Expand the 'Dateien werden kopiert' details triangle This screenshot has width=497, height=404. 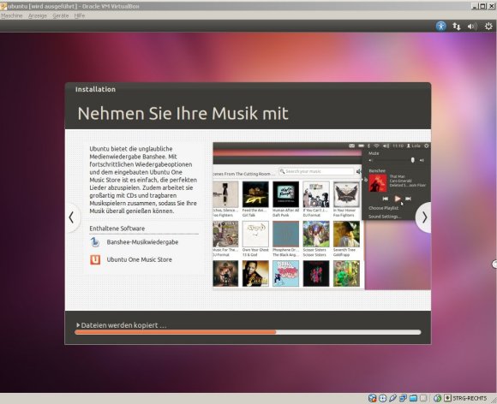78,325
